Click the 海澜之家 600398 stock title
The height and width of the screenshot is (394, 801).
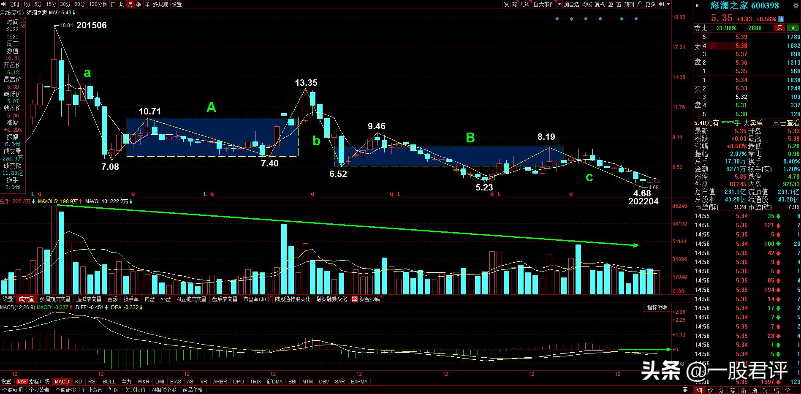pyautogui.click(x=744, y=5)
